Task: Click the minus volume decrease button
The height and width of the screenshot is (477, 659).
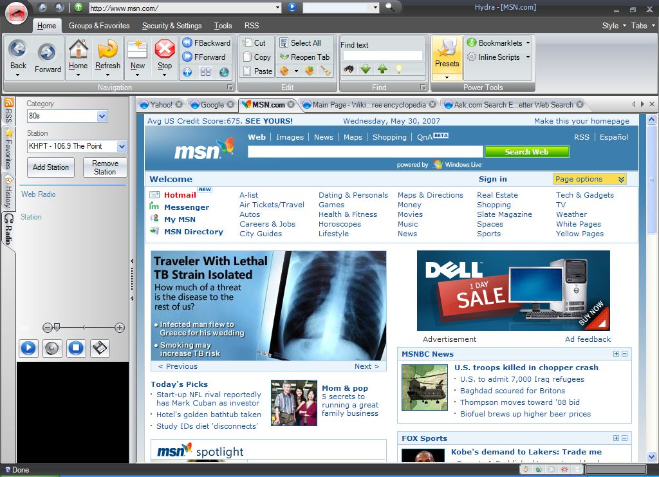Action: (47, 328)
